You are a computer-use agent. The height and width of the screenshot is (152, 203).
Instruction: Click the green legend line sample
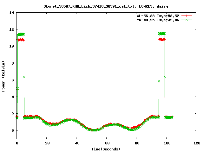(x=187, y=20)
